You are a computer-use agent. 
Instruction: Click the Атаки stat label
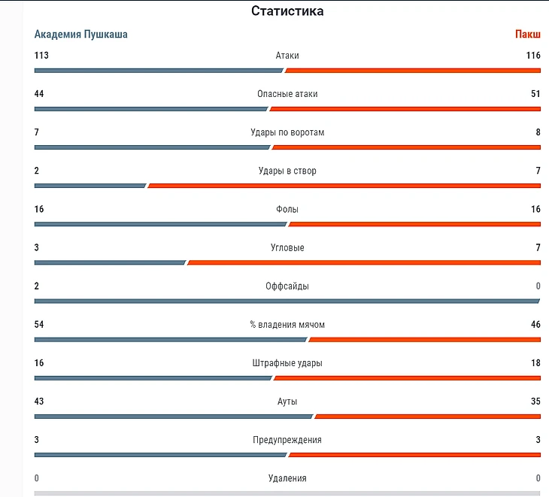287,56
